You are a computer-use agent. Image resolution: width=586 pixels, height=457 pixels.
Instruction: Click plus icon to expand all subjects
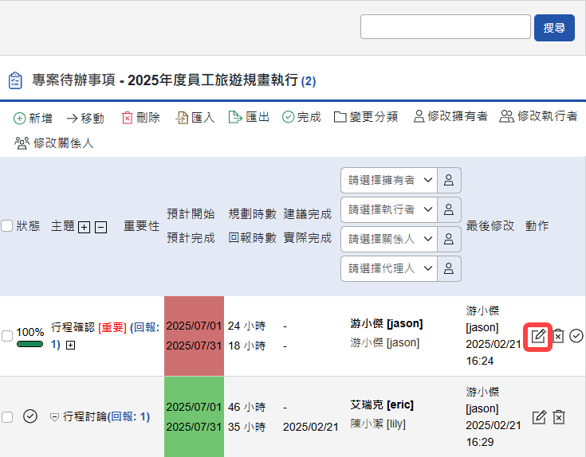tap(84, 227)
